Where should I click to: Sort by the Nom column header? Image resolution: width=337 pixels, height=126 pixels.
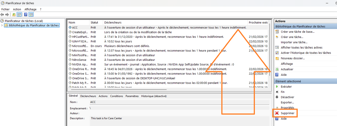point(78,23)
